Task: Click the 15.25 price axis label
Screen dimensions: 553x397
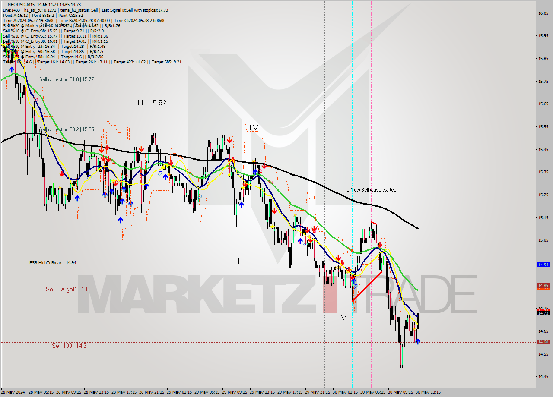Action: point(543,195)
